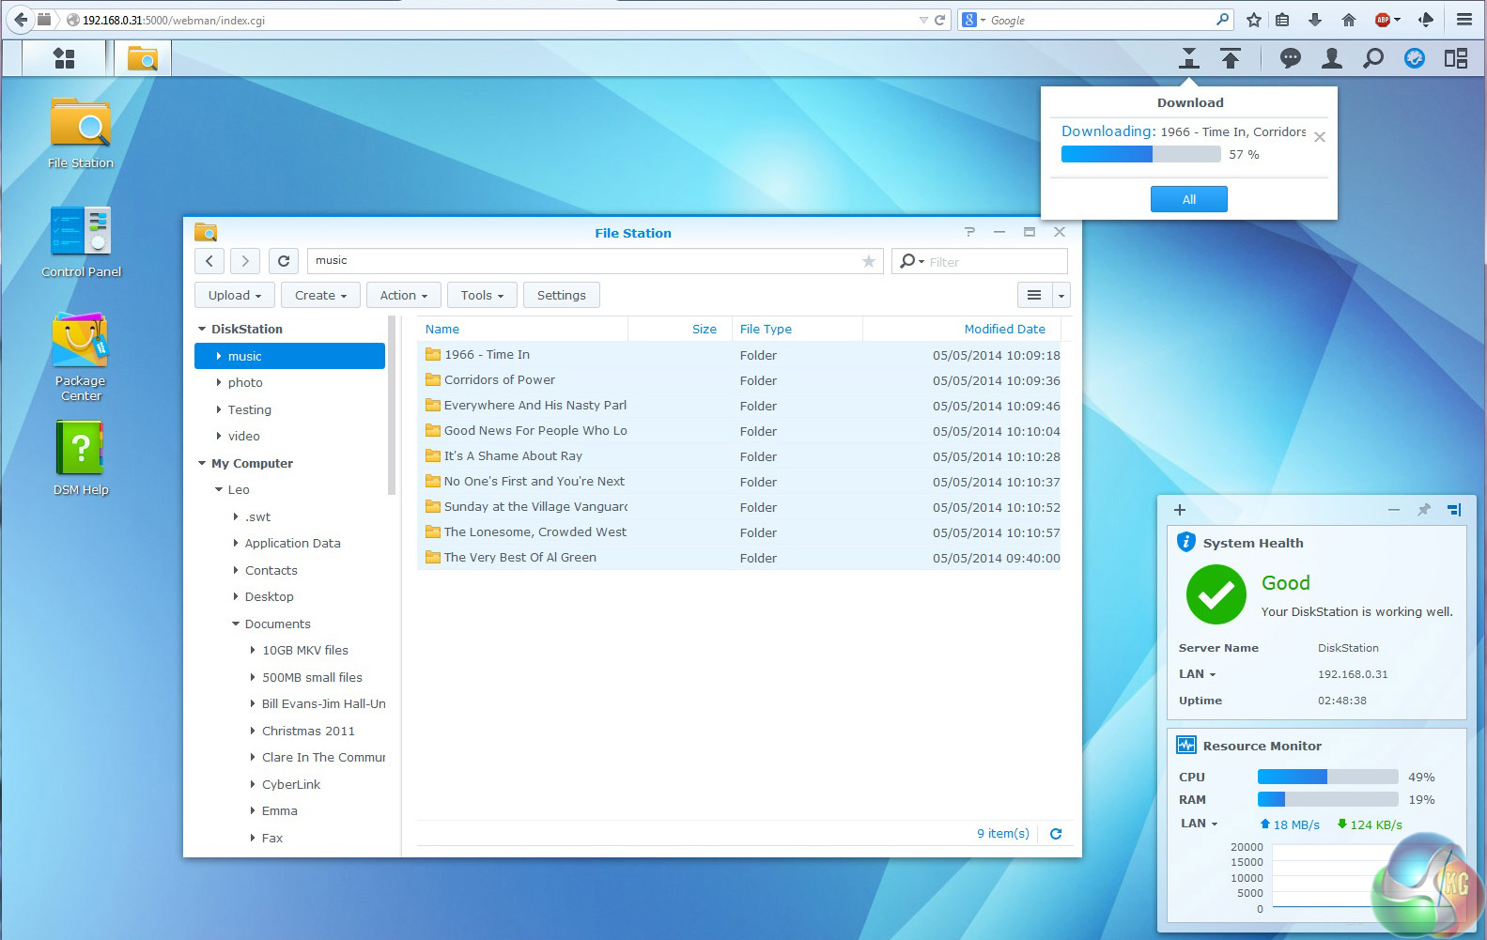Refresh the File Station folder view
This screenshot has height=940, width=1487.
click(x=284, y=261)
